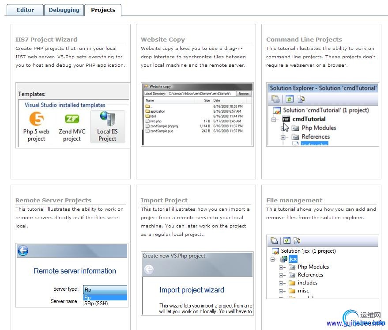Click the cmdTutorial Properties toolbar icon
The image size is (388, 330).
(x=275, y=99)
